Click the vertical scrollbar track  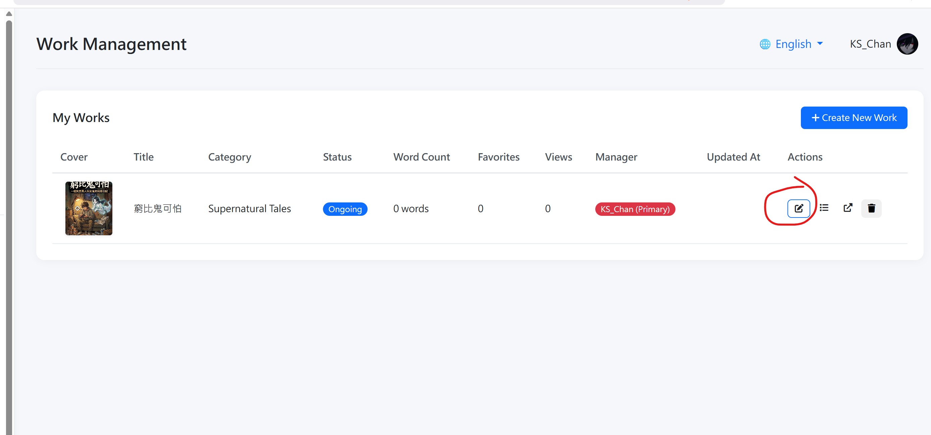tap(9, 228)
